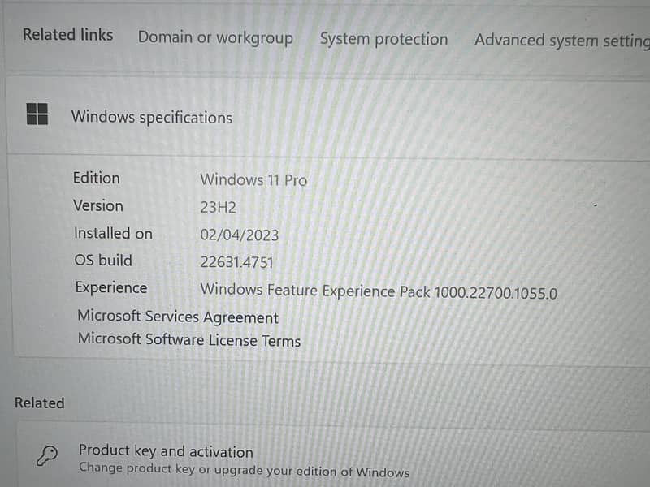Open Product key and activation settings
Screen dimensions: 650x487
tap(166, 451)
